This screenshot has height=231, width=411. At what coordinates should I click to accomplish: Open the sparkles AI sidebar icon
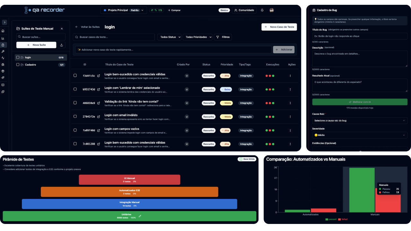3,78
